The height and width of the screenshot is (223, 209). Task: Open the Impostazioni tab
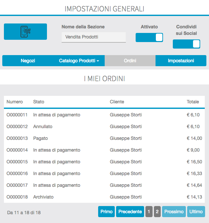coord(181,61)
